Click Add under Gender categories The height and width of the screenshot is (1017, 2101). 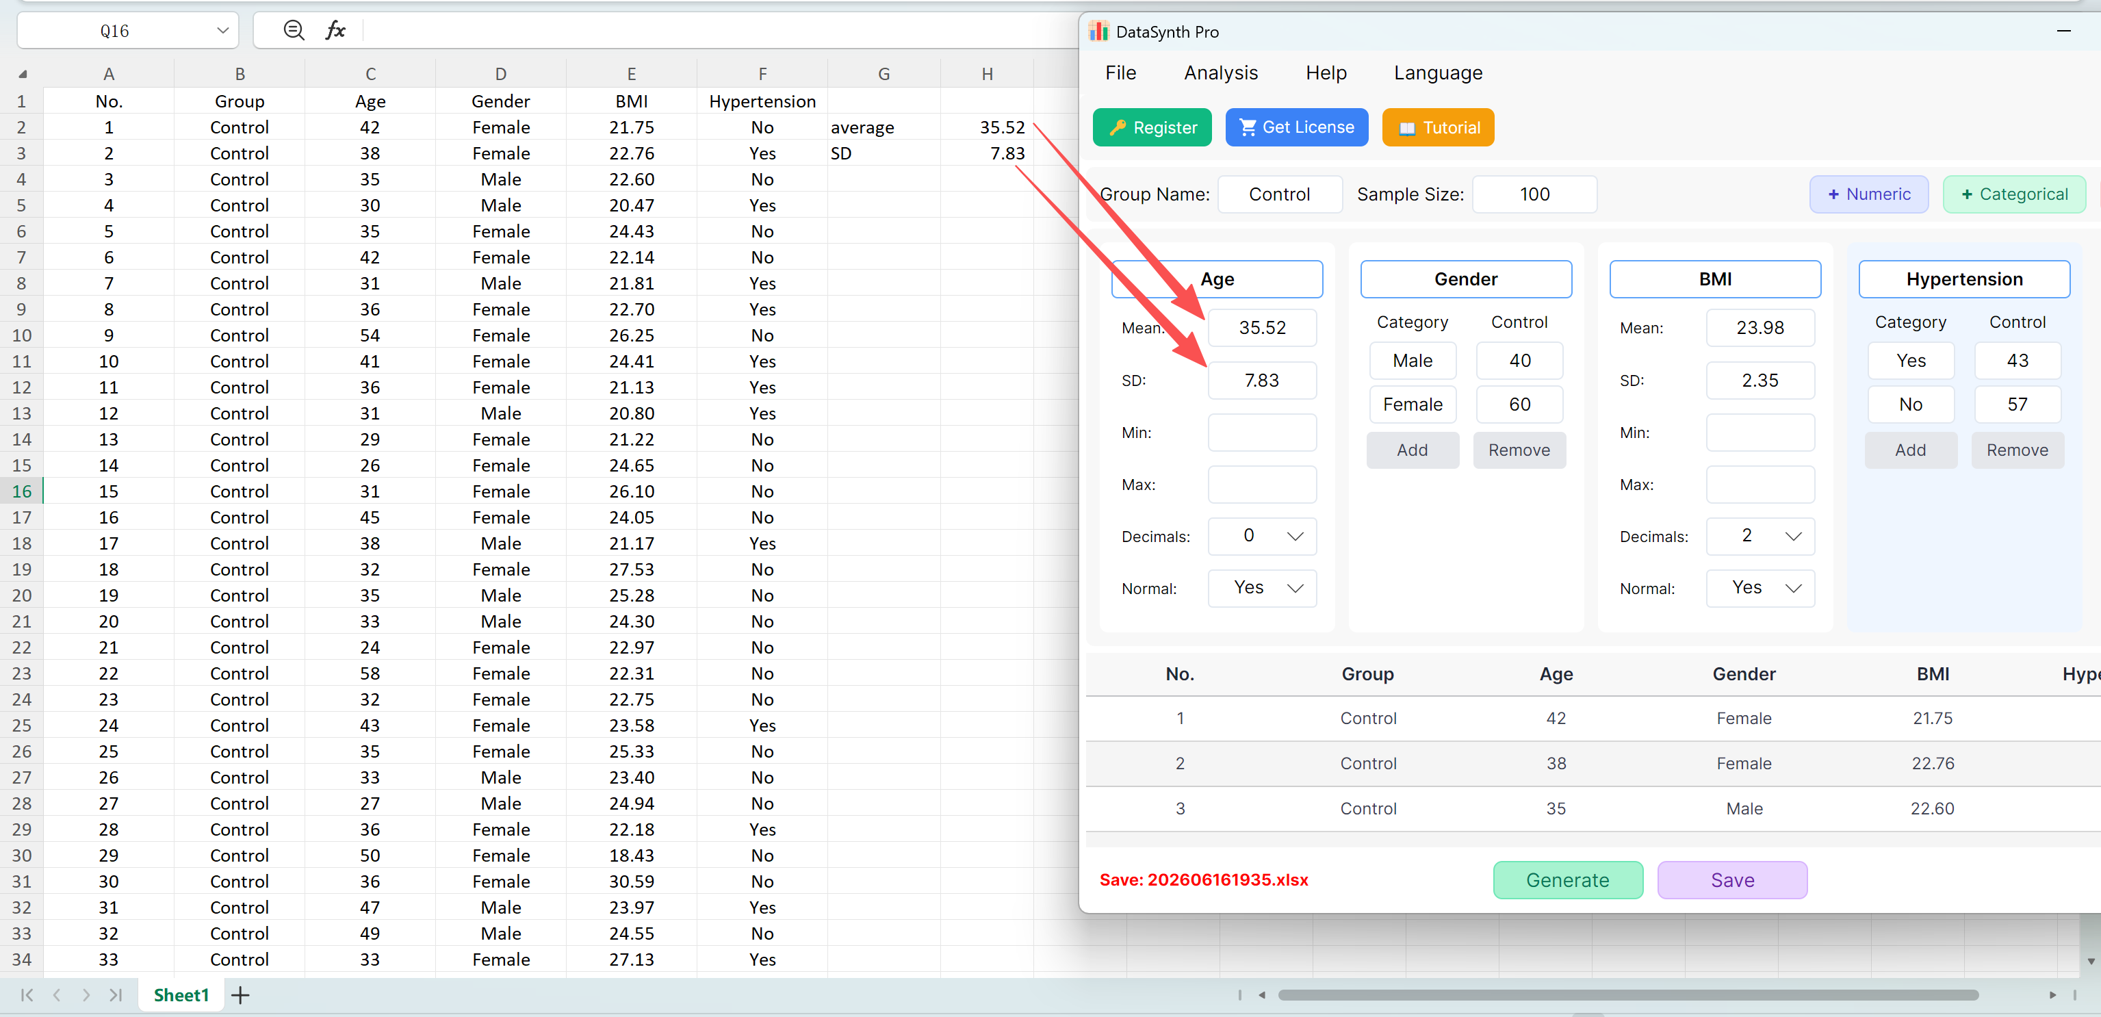click(x=1412, y=450)
